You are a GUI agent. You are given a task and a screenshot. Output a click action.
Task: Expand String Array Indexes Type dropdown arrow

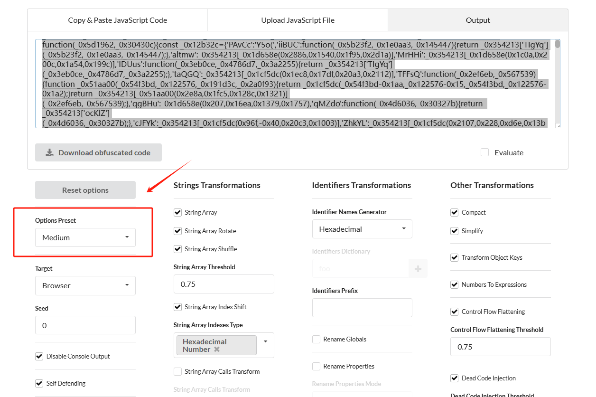click(x=265, y=341)
